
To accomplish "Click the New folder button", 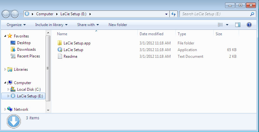I will pyautogui.click(x=118, y=25).
